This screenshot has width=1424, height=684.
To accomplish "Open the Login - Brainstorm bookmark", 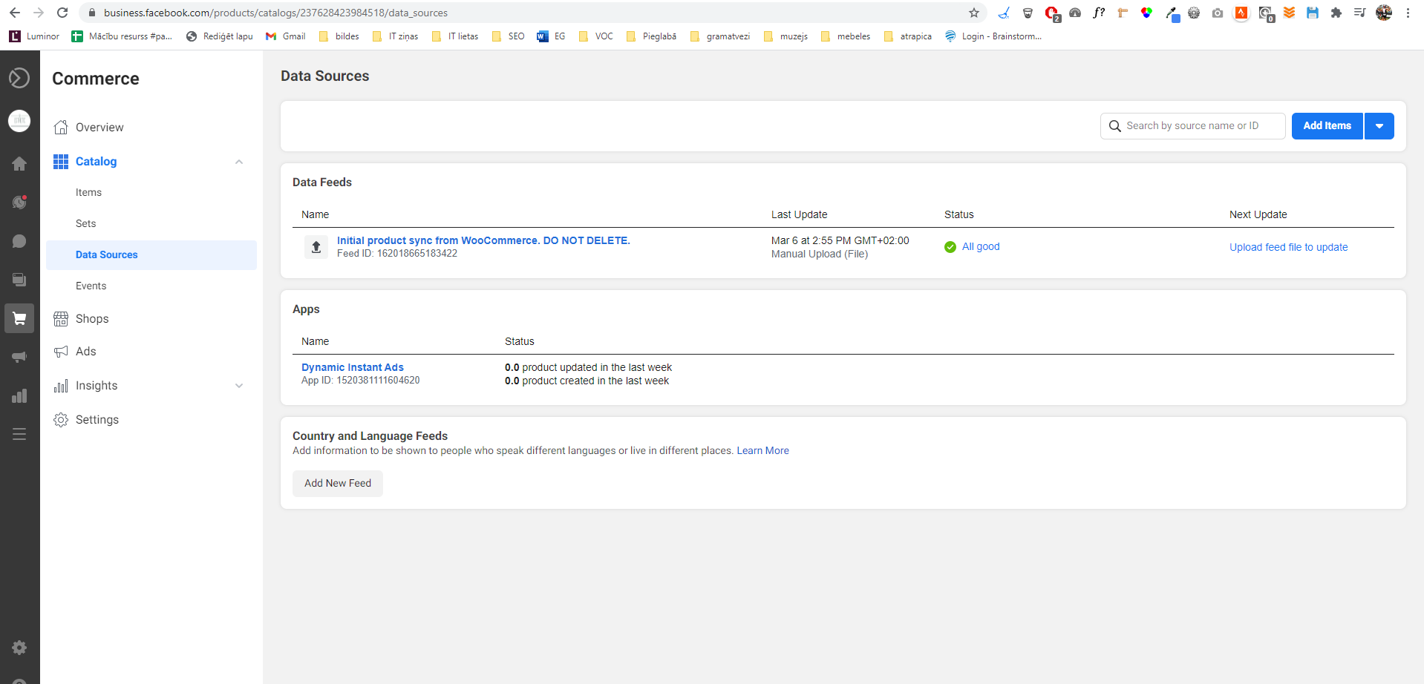I will point(993,36).
